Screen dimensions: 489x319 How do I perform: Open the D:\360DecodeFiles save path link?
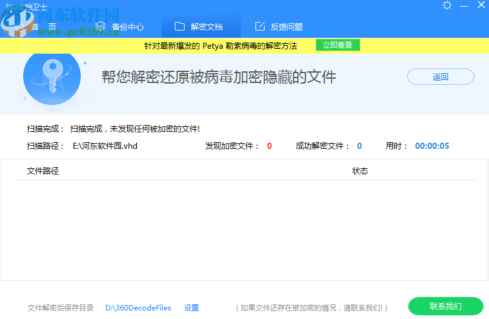(138, 308)
